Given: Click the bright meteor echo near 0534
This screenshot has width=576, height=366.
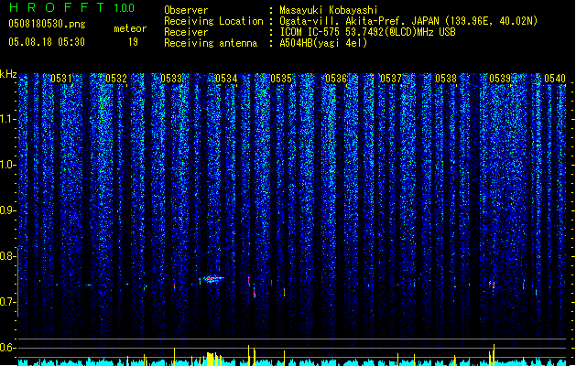Looking at the screenshot, I should (x=213, y=279).
